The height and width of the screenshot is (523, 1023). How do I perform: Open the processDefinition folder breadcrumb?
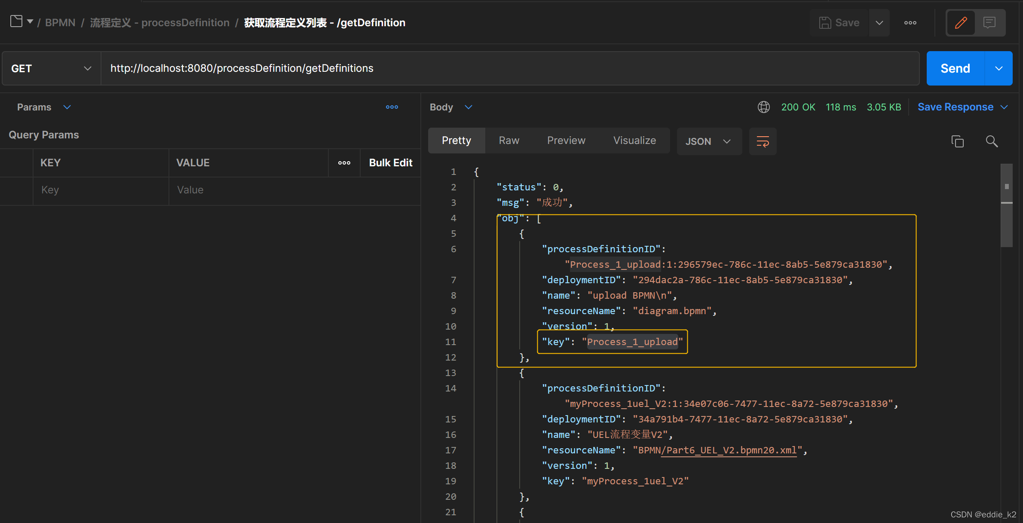click(159, 22)
